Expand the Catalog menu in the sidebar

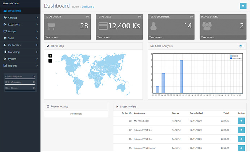point(20,18)
